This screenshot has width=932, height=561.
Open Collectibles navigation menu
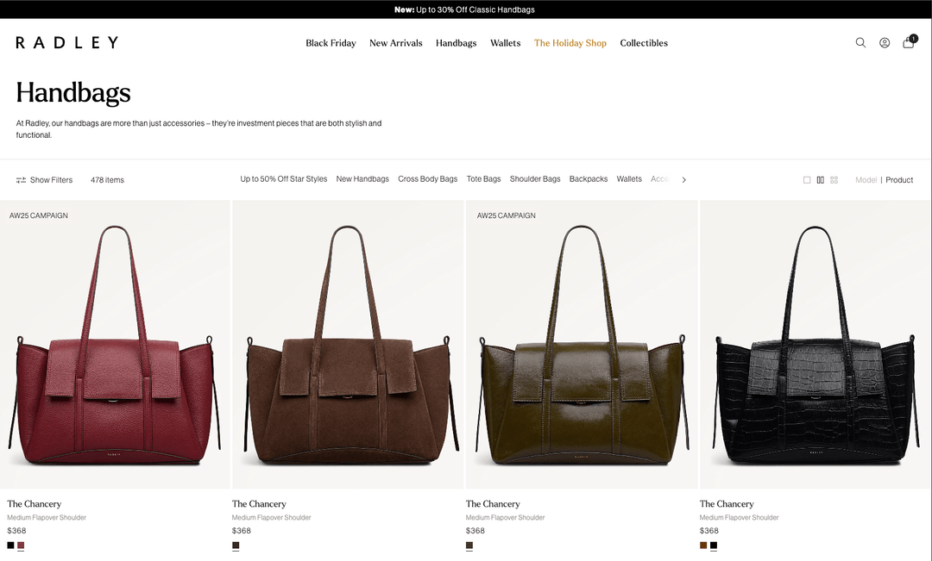644,43
